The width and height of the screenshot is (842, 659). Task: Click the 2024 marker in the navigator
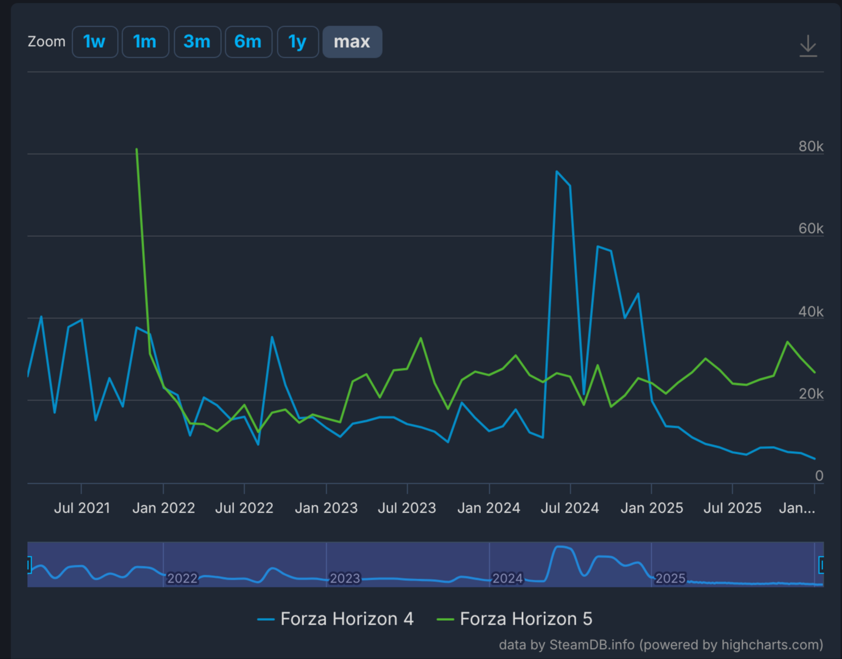(508, 579)
